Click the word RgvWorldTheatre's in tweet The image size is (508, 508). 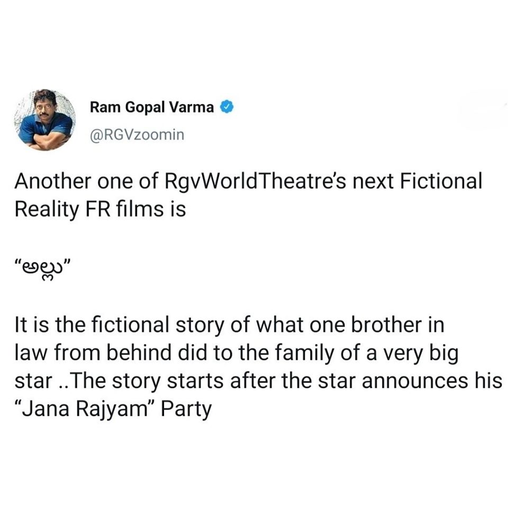(x=256, y=181)
